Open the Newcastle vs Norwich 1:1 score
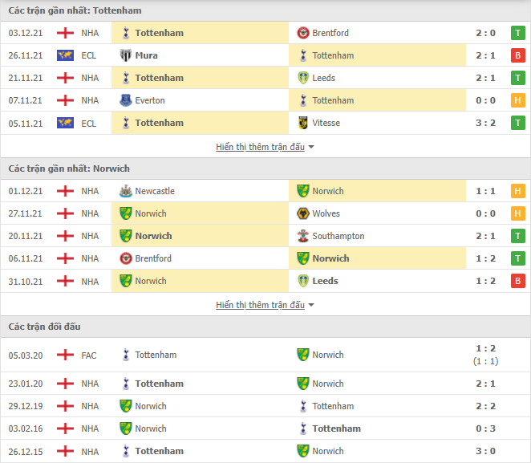 pyautogui.click(x=484, y=191)
